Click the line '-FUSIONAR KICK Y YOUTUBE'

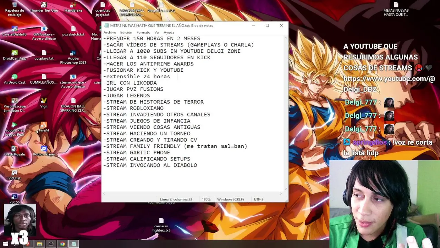coord(143,70)
